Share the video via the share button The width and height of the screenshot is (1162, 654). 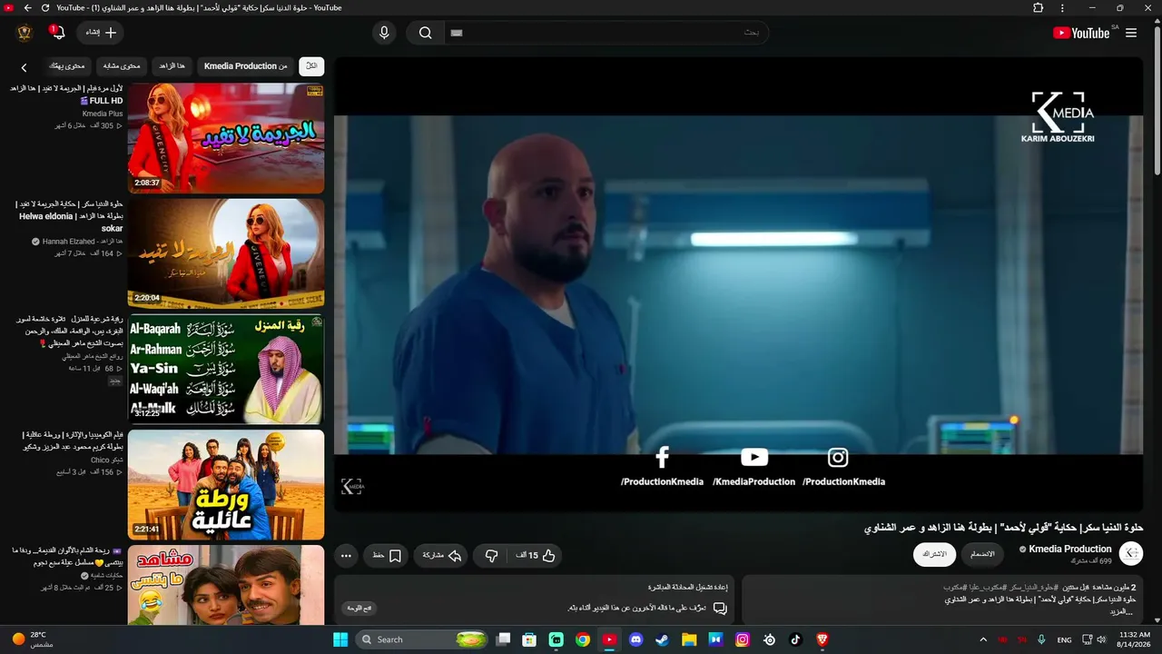[x=442, y=555]
